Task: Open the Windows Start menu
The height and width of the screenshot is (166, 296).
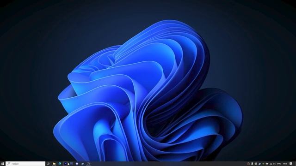Action: [x=3, y=164]
